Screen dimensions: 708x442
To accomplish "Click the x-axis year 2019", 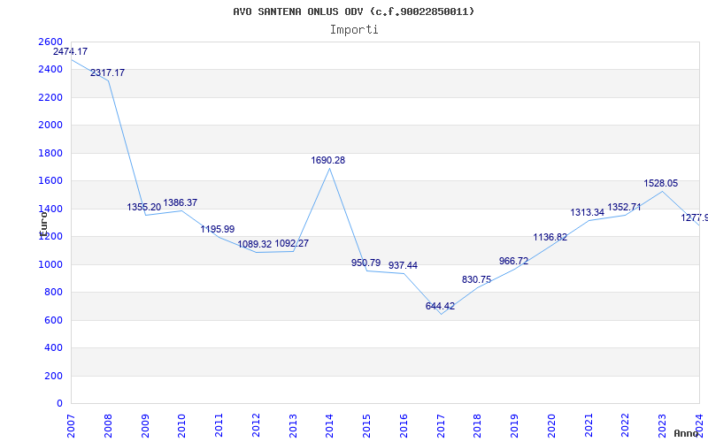I will click(x=515, y=425).
